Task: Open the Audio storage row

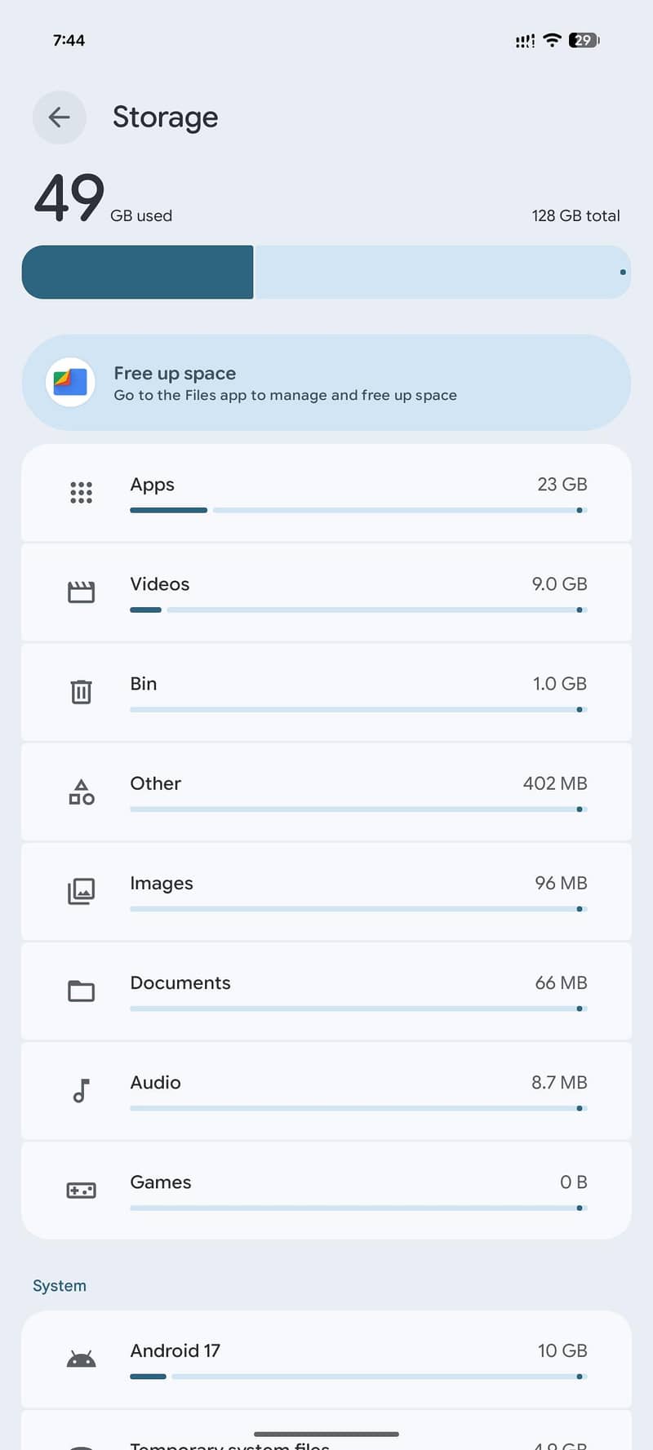Action: pos(326,1090)
